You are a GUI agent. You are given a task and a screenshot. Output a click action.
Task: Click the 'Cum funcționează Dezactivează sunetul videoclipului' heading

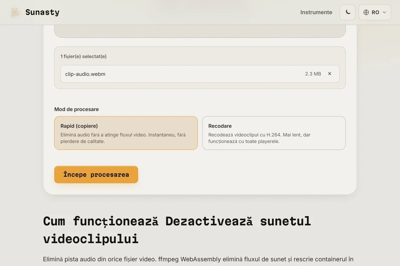(x=177, y=230)
